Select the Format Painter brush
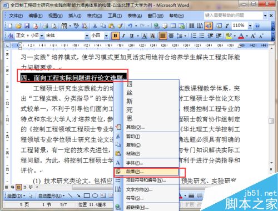The width and height of the screenshot is (278, 211). tap(120, 26)
